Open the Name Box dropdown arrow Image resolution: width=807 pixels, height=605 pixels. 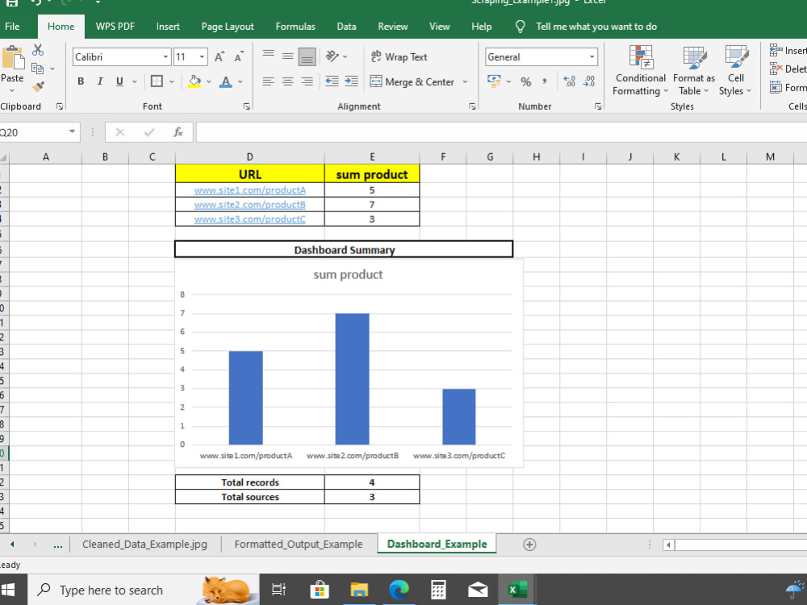72,132
